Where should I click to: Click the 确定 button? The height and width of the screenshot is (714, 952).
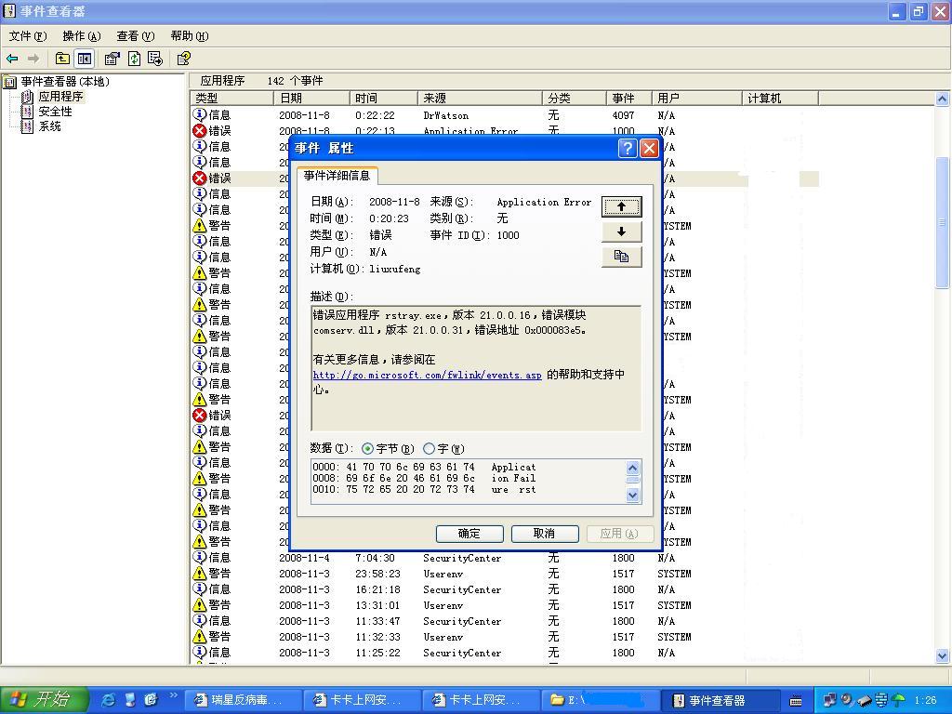click(x=469, y=534)
